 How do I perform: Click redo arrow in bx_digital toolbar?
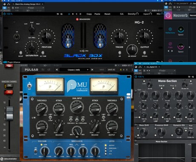193,77
